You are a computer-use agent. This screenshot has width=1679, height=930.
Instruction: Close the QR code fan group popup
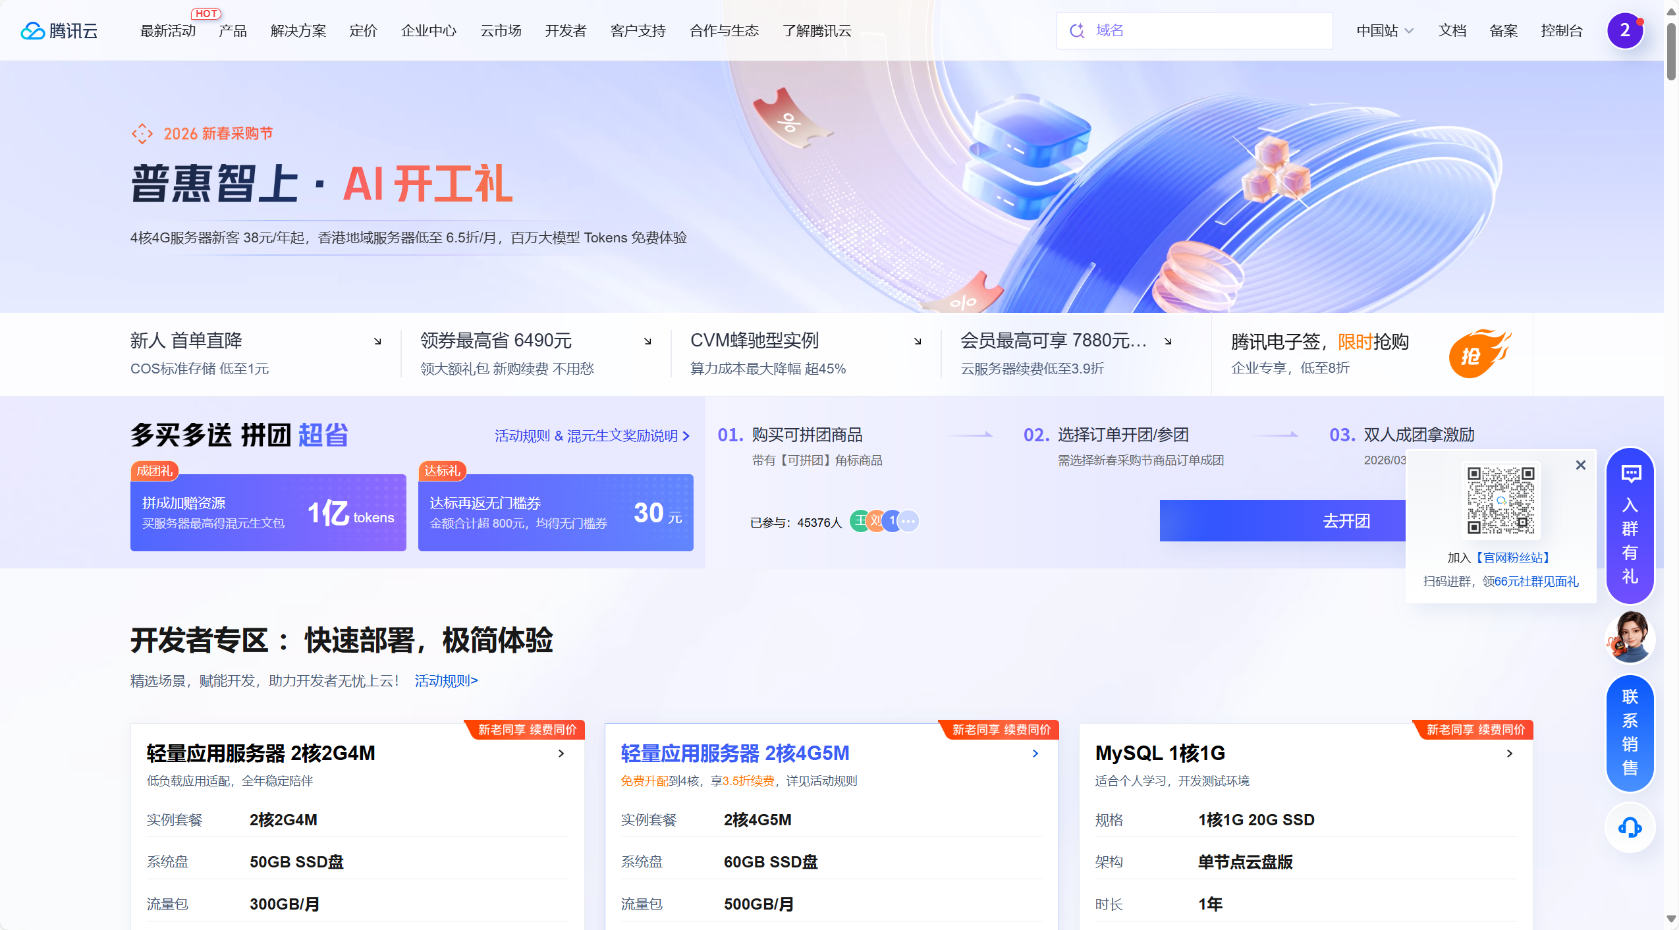[x=1580, y=466]
